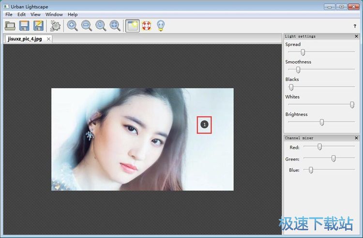
Task: Select the jisuxz_pic_4.jpg tab
Action: pos(25,39)
